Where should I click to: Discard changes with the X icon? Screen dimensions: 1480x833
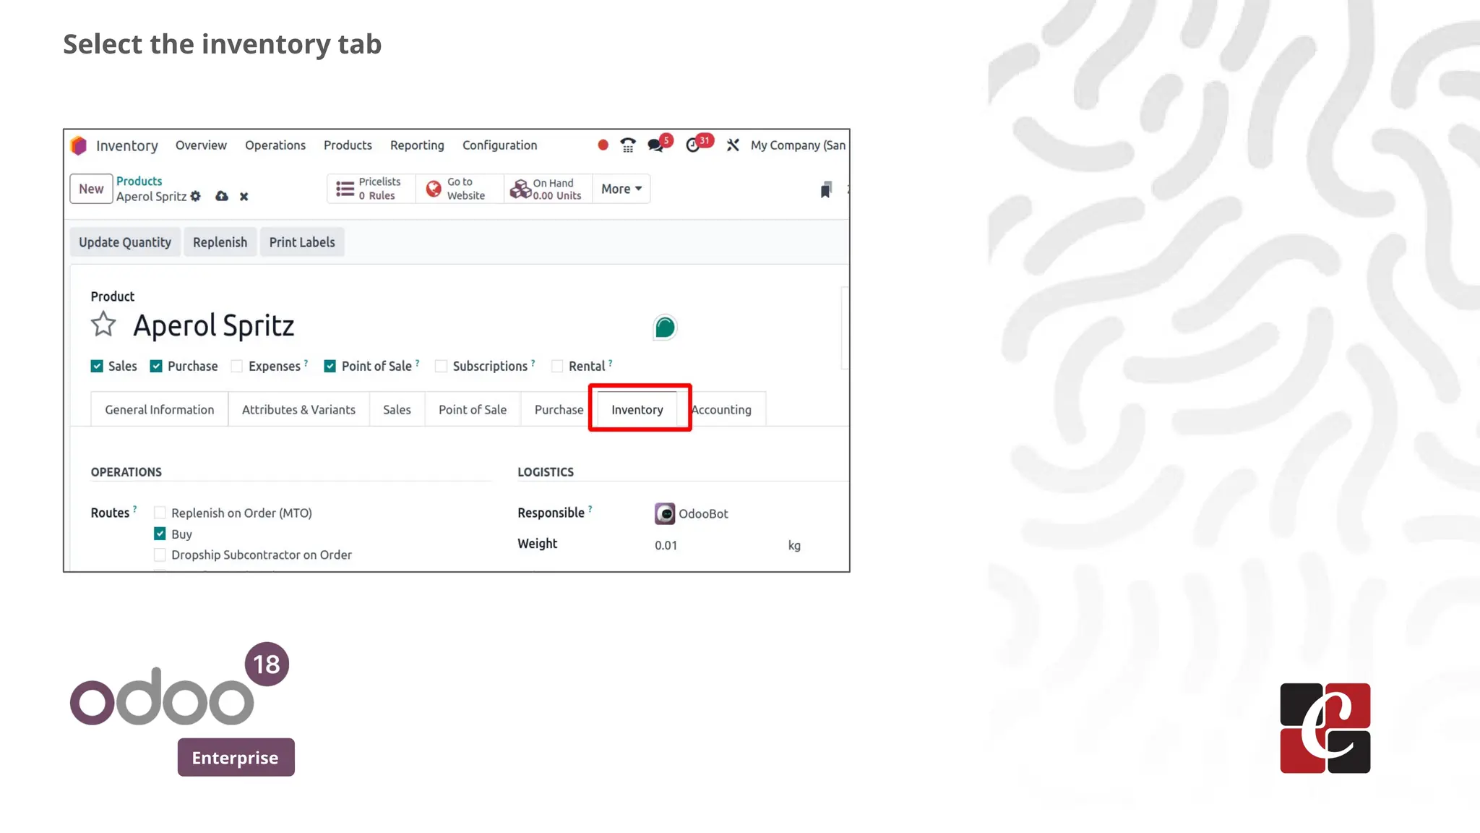coord(244,197)
